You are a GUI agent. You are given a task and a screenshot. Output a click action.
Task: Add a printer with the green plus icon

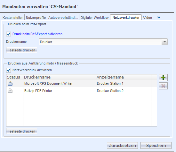[x=163, y=78]
